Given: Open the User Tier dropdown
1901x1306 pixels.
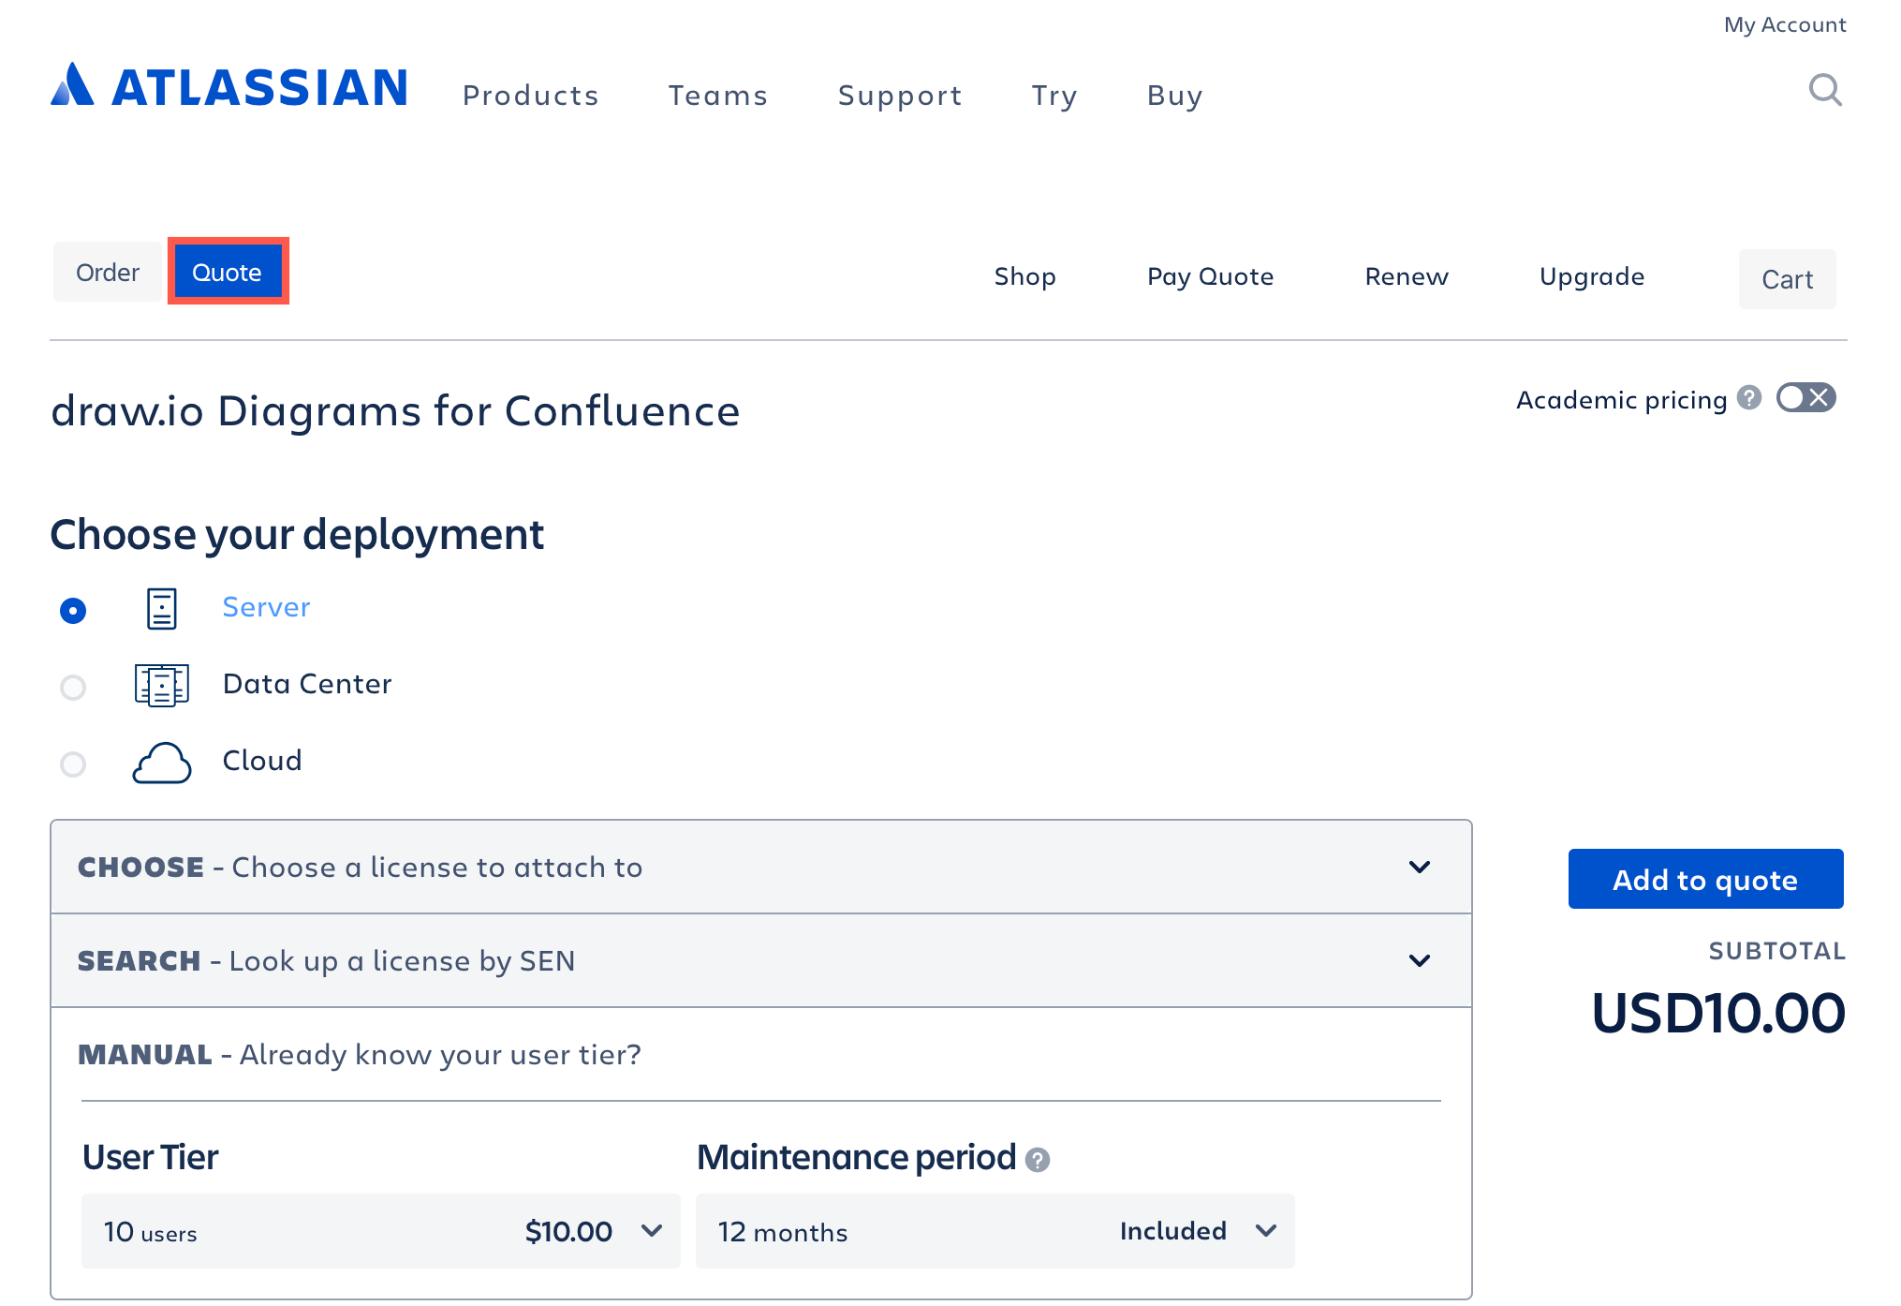Looking at the screenshot, I should click(653, 1231).
